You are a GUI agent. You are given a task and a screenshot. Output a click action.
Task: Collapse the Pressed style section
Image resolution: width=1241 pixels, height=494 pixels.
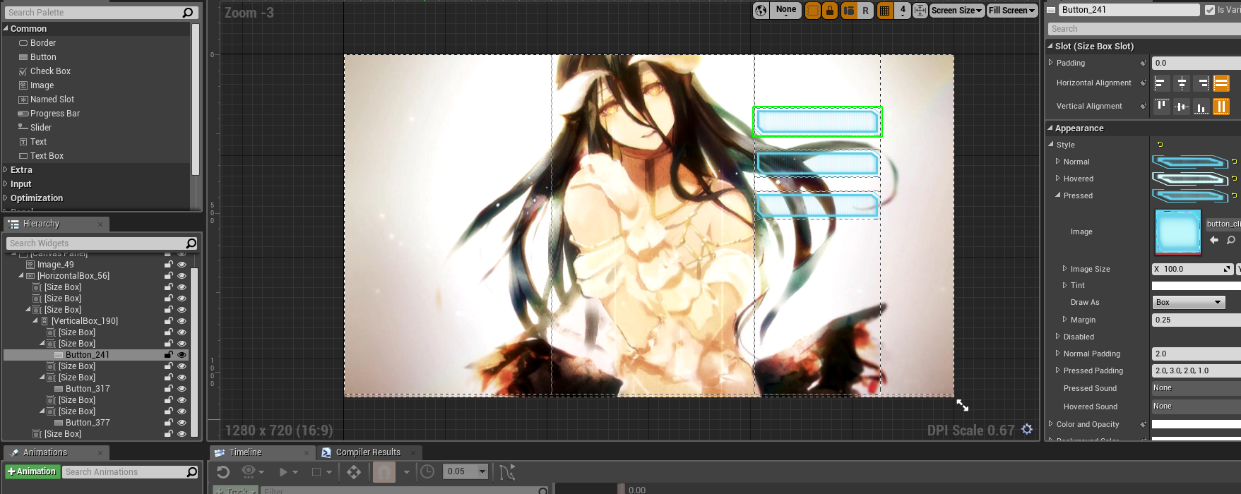1057,195
